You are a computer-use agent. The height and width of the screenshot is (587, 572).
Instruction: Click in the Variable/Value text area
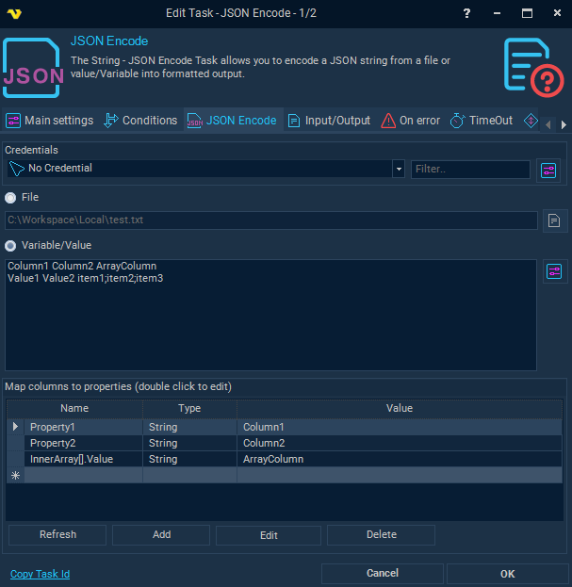[x=270, y=316]
